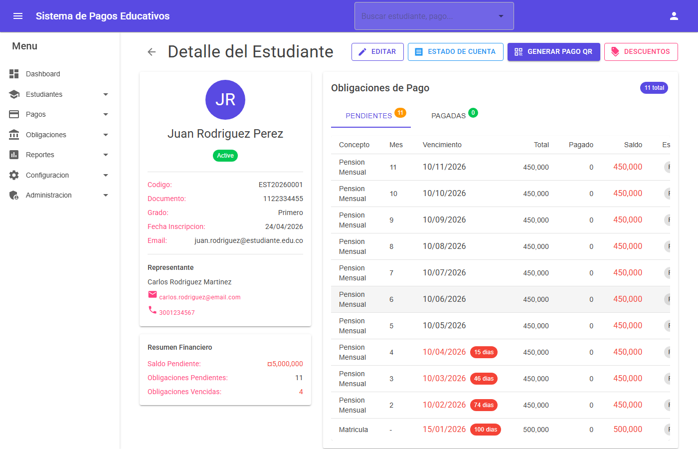The image size is (698, 449).
Task: Open the hamburger navigation menu
Action: [18, 16]
